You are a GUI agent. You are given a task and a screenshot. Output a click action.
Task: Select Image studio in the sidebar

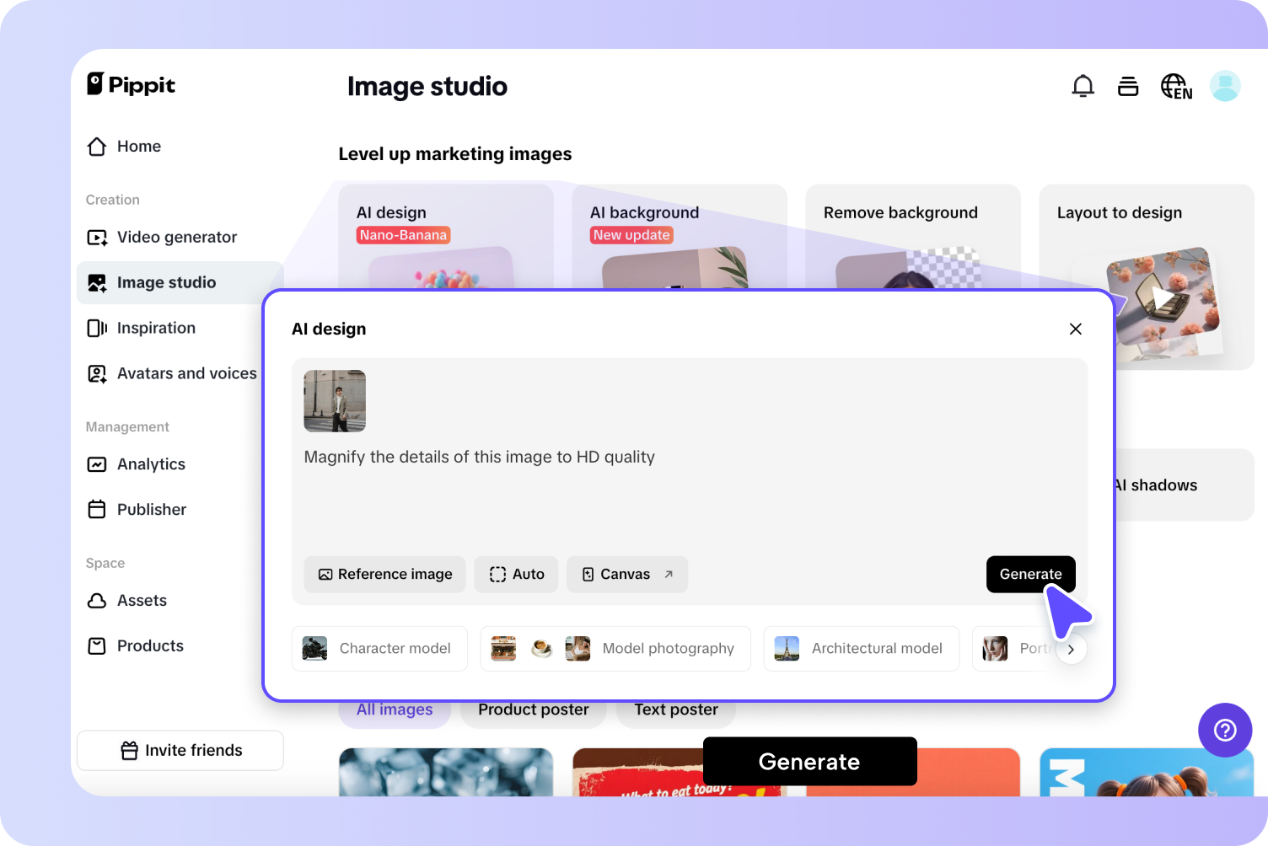click(180, 283)
